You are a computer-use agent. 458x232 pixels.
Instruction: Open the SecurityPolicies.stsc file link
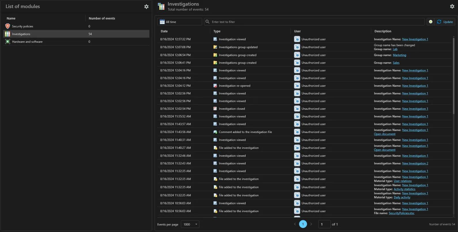coord(402,213)
